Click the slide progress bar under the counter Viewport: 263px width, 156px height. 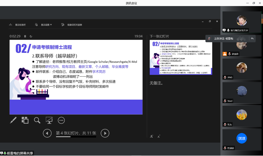pos(76,137)
